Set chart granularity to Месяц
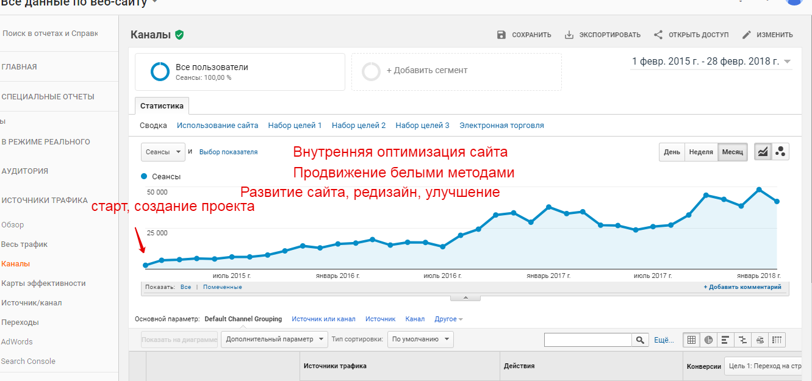Screen dimensions: 812x381 pos(733,152)
